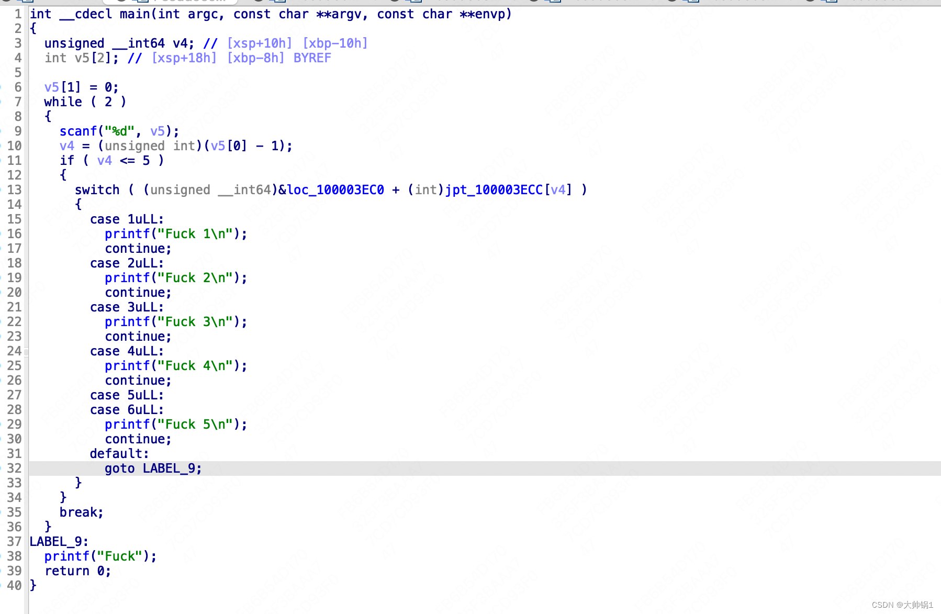Select variable v4 declaration on line 3
The image size is (941, 614).
[x=181, y=43]
